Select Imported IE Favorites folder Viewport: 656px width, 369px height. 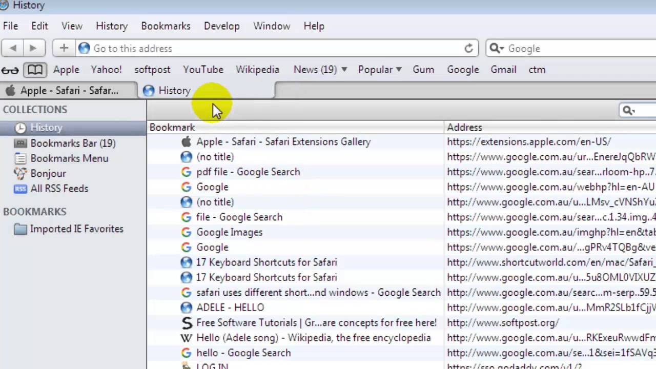click(x=77, y=229)
